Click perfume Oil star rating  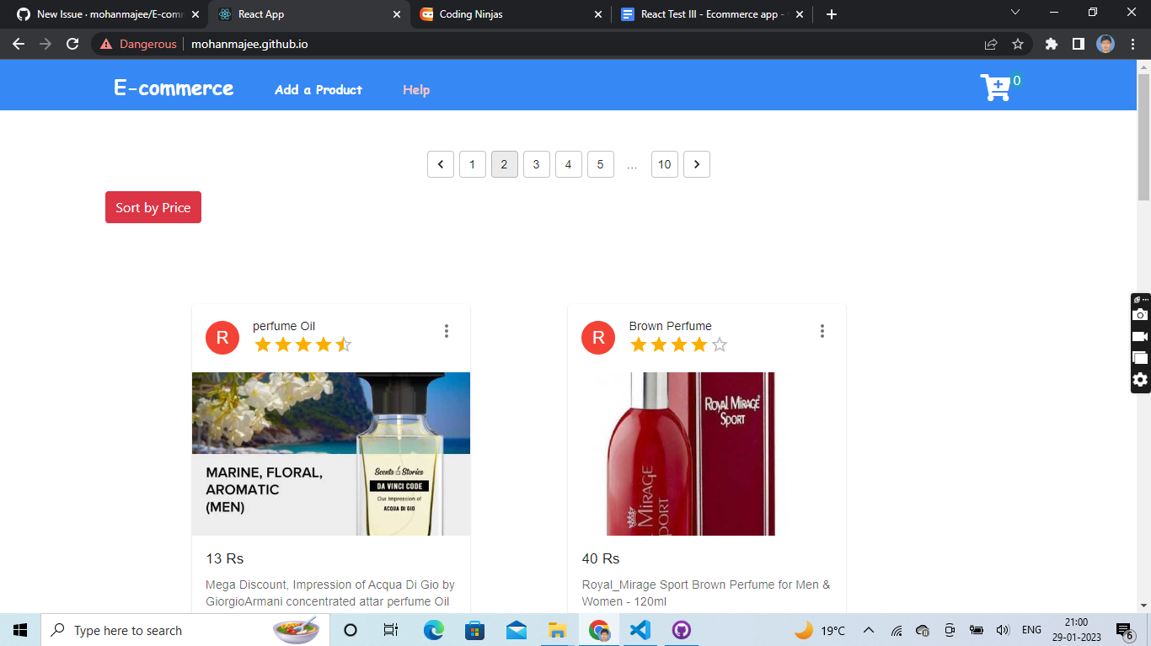tap(303, 344)
